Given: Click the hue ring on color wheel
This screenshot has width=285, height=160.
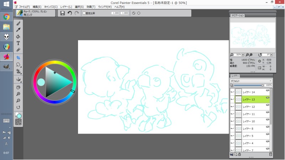Looking at the screenshot, I should click(55, 63).
